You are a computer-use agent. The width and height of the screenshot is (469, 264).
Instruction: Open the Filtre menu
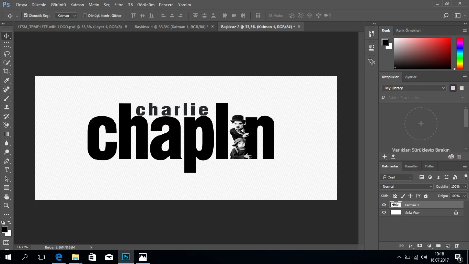[119, 5]
